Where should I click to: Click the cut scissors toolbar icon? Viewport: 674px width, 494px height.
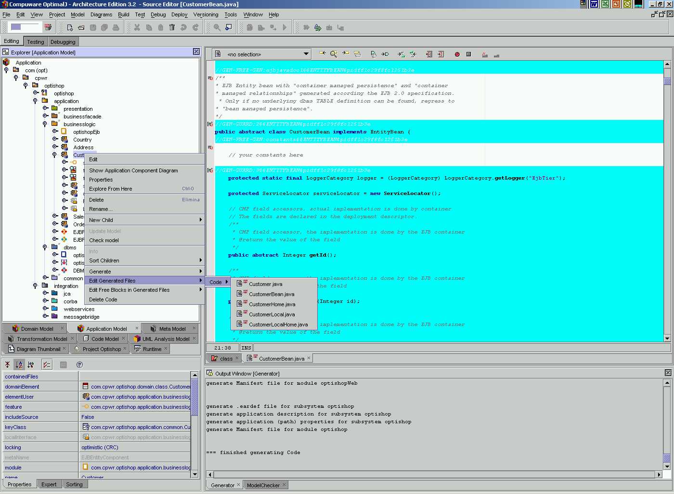137,27
